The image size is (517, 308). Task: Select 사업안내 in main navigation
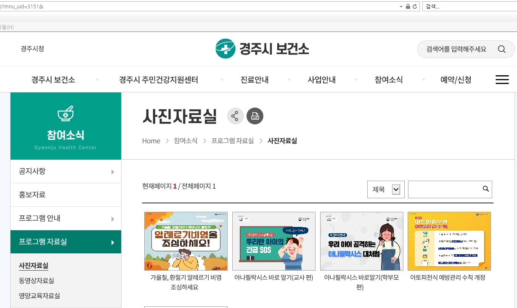pos(321,80)
